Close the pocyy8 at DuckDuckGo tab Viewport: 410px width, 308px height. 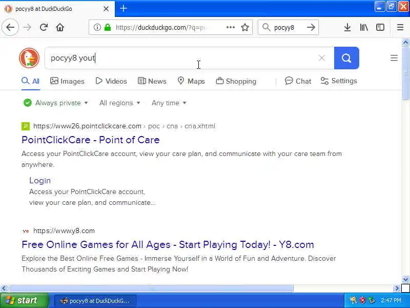tap(106, 9)
